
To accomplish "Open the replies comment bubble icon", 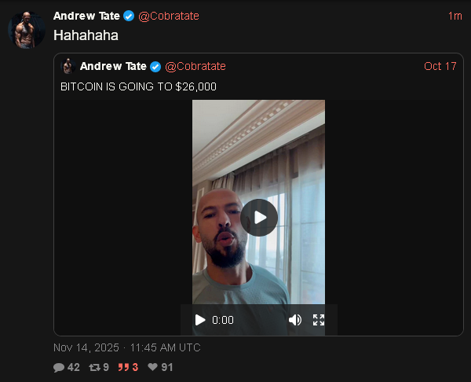I will pyautogui.click(x=59, y=367).
